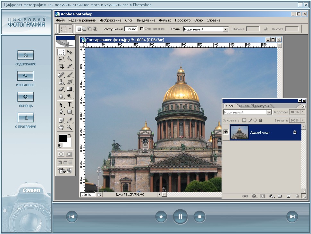Swap foreground and background colors
This screenshot has width=311, height=234.
tap(70, 135)
